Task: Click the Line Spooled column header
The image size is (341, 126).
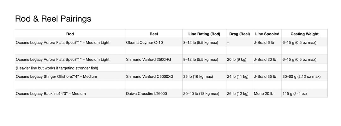Action: click(x=267, y=34)
